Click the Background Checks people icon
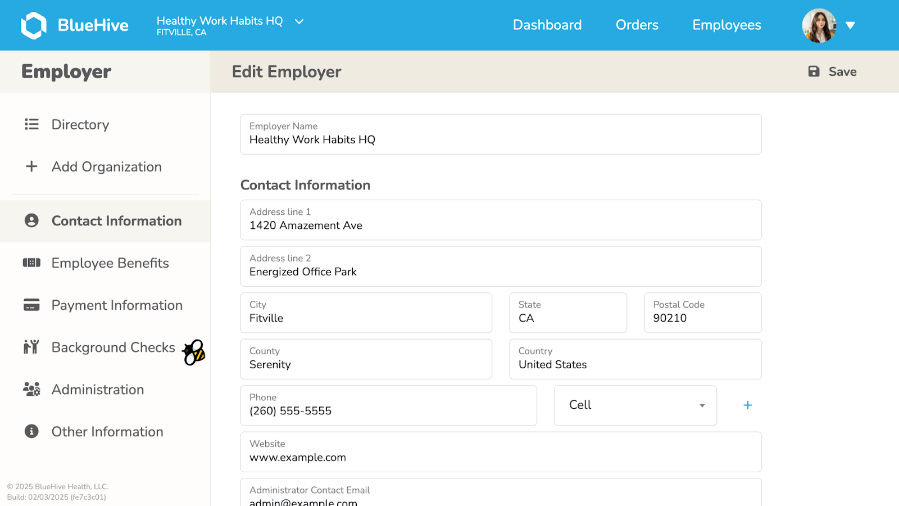This screenshot has height=506, width=899. pos(31,347)
